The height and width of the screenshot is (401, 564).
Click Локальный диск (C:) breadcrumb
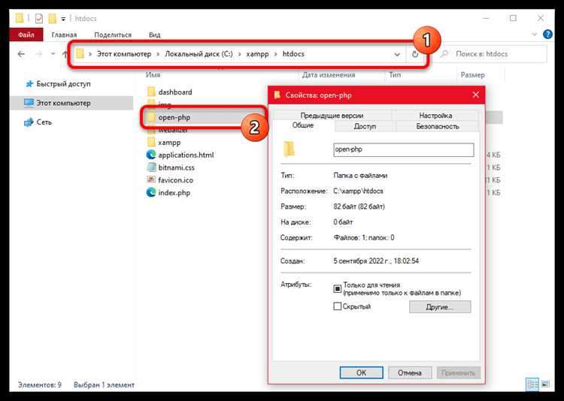coord(199,54)
